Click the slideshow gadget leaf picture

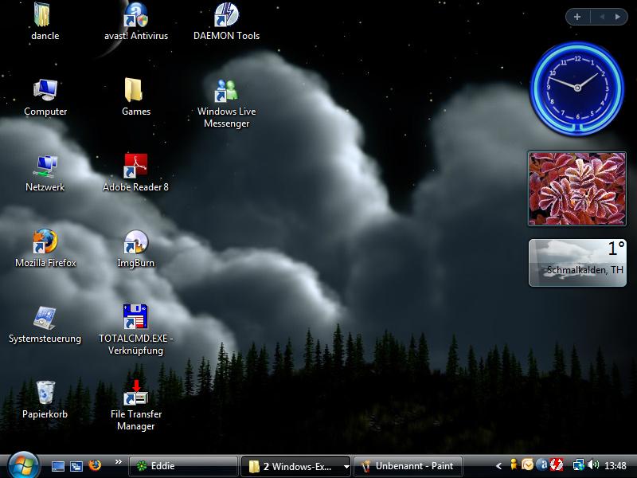pyautogui.click(x=576, y=189)
